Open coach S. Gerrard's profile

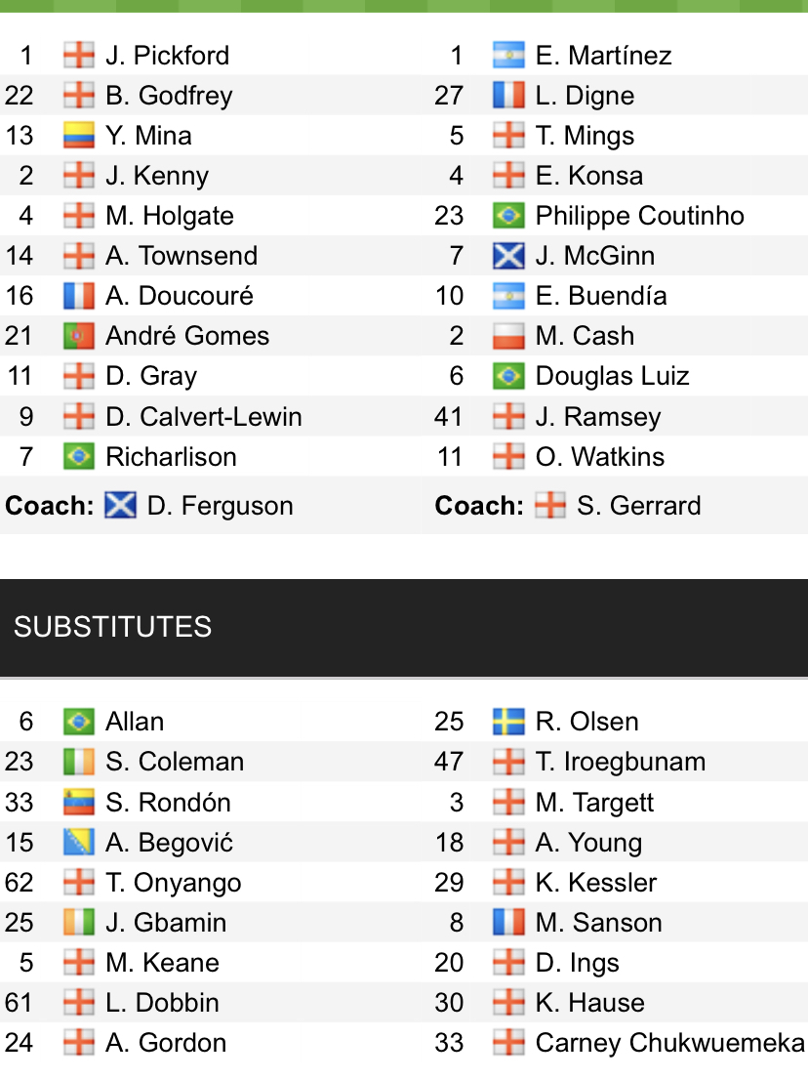(638, 506)
